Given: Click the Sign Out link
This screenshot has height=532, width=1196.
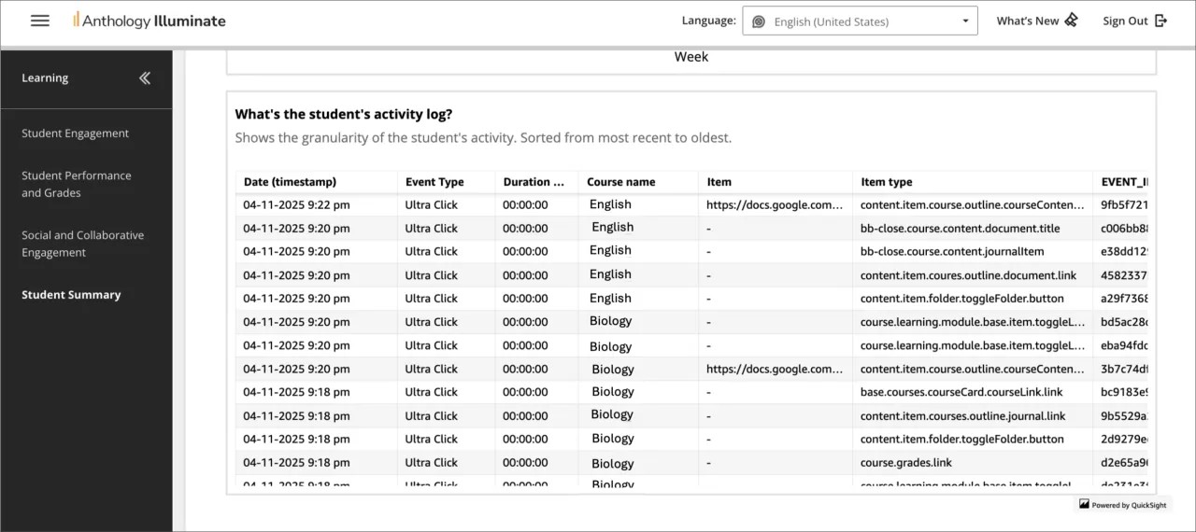Looking at the screenshot, I should [x=1125, y=21].
